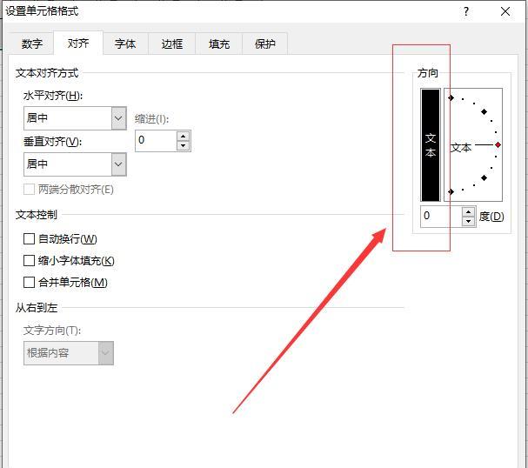Increase the 缩进 value with up arrow

(x=184, y=136)
